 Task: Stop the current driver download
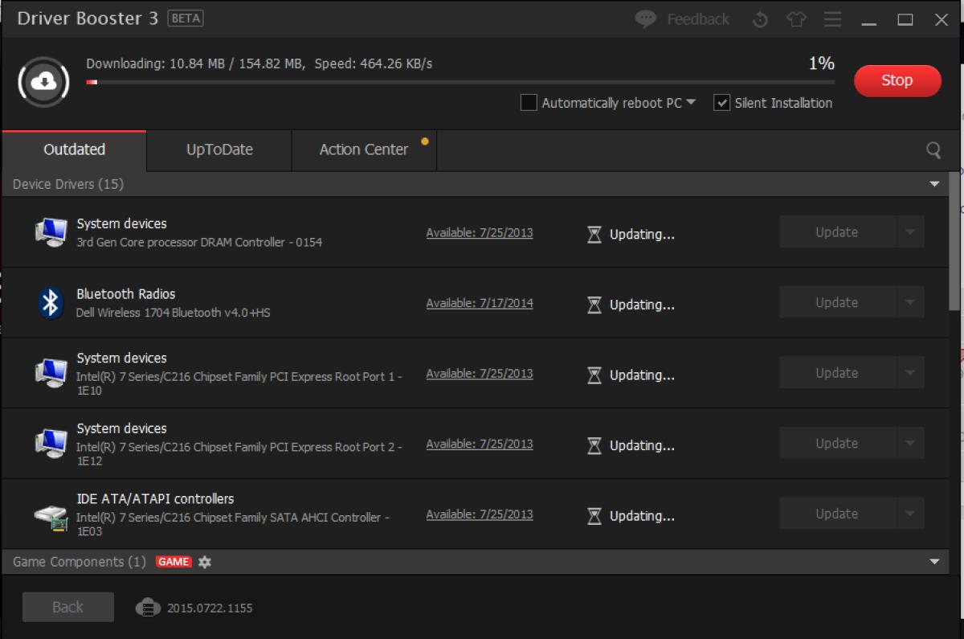point(897,80)
